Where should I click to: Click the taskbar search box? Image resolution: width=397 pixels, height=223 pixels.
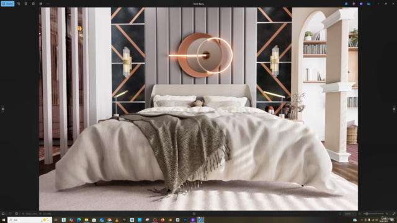(30, 220)
